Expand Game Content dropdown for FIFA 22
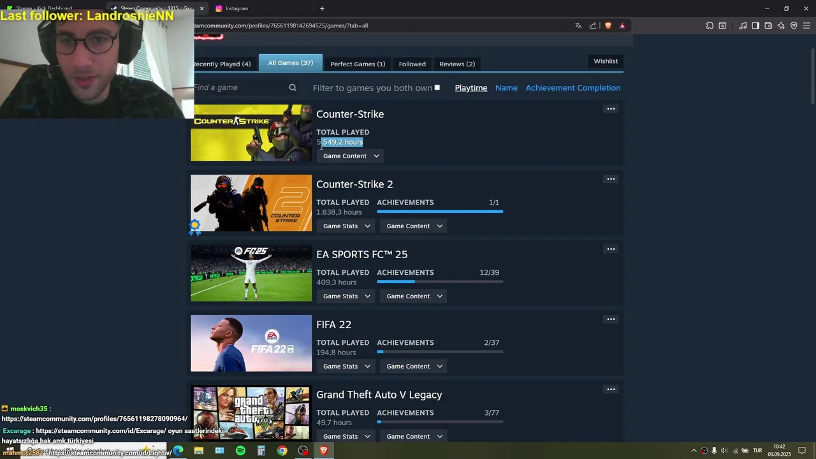Screen dimensions: 816x459 coord(414,366)
